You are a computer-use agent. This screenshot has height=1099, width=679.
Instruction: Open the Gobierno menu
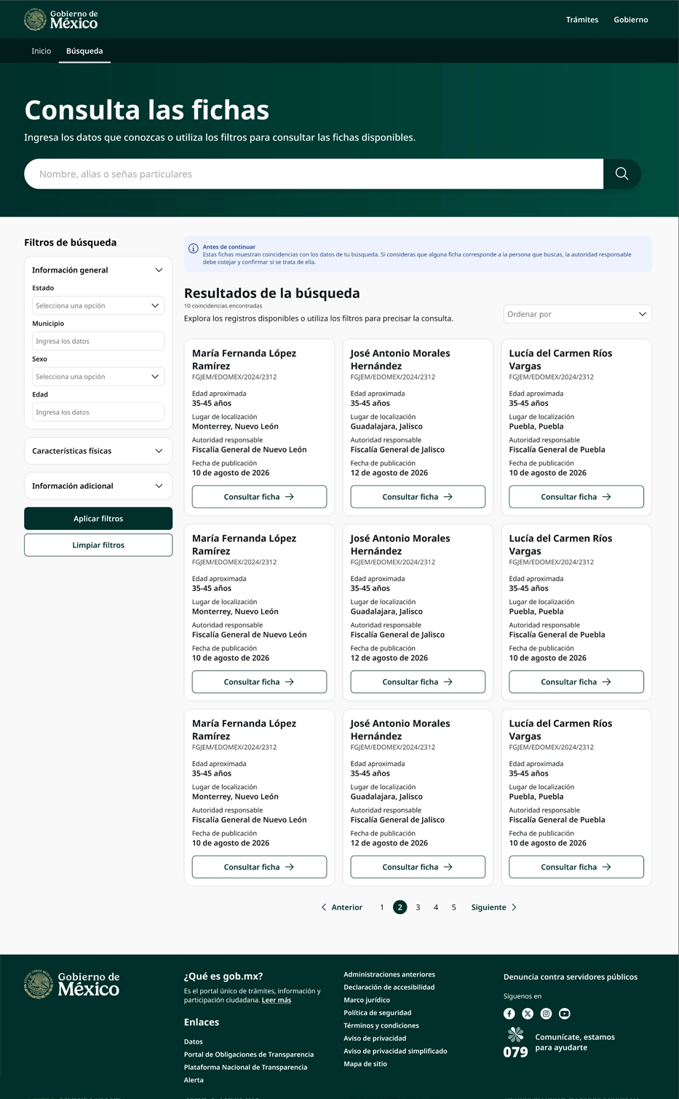tap(631, 20)
